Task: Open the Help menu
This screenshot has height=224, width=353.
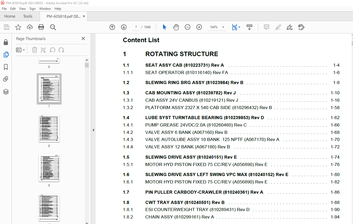Action: click(x=58, y=9)
